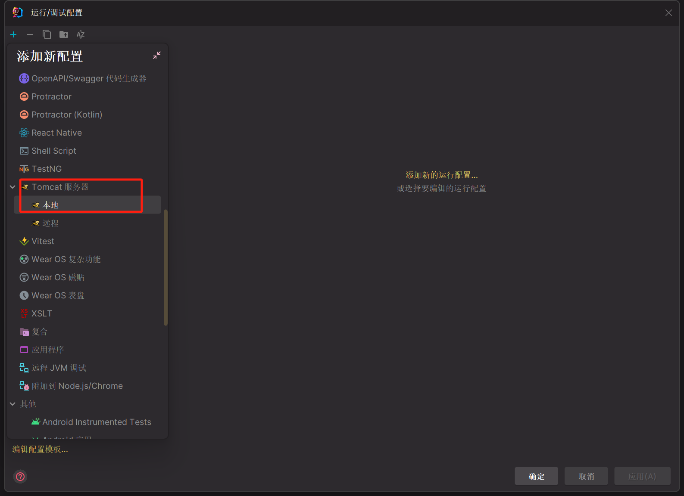Image resolution: width=684 pixels, height=496 pixels.
Task: Select Tomcat 本地 local configuration
Action: [x=87, y=205]
